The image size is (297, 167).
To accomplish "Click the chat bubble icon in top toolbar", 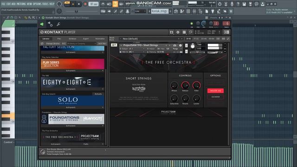I will coord(257,4).
